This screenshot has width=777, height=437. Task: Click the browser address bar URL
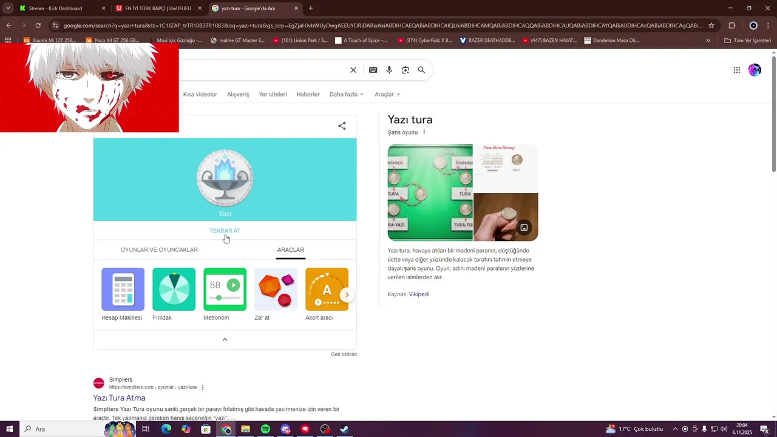click(382, 25)
